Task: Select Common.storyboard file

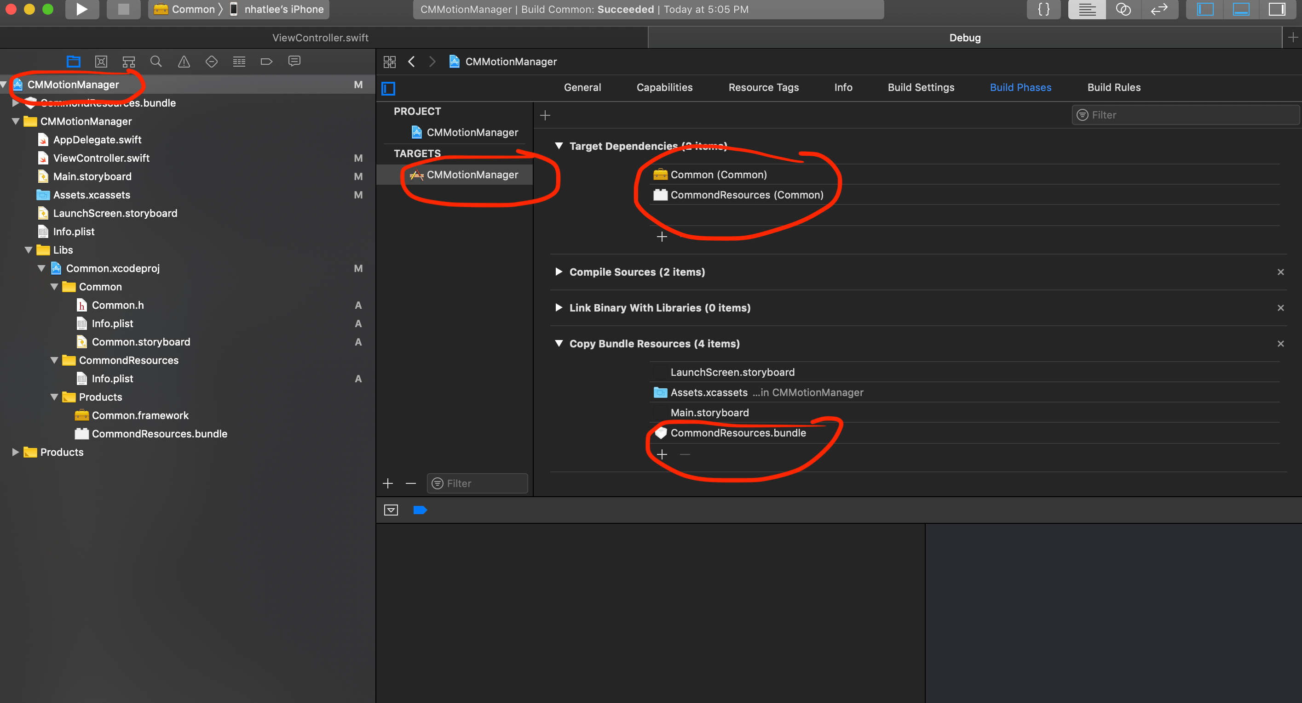Action: (x=141, y=342)
